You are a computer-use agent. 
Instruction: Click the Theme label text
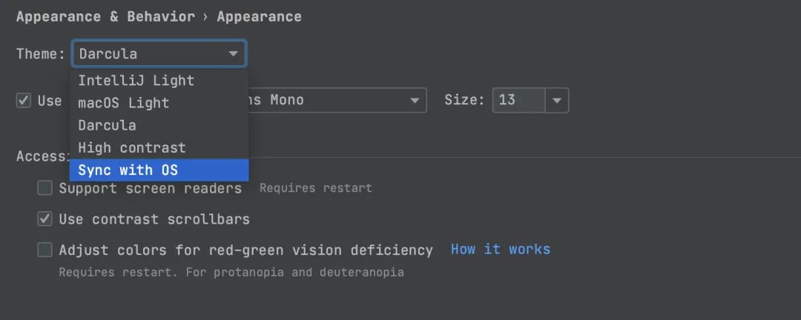(x=41, y=54)
